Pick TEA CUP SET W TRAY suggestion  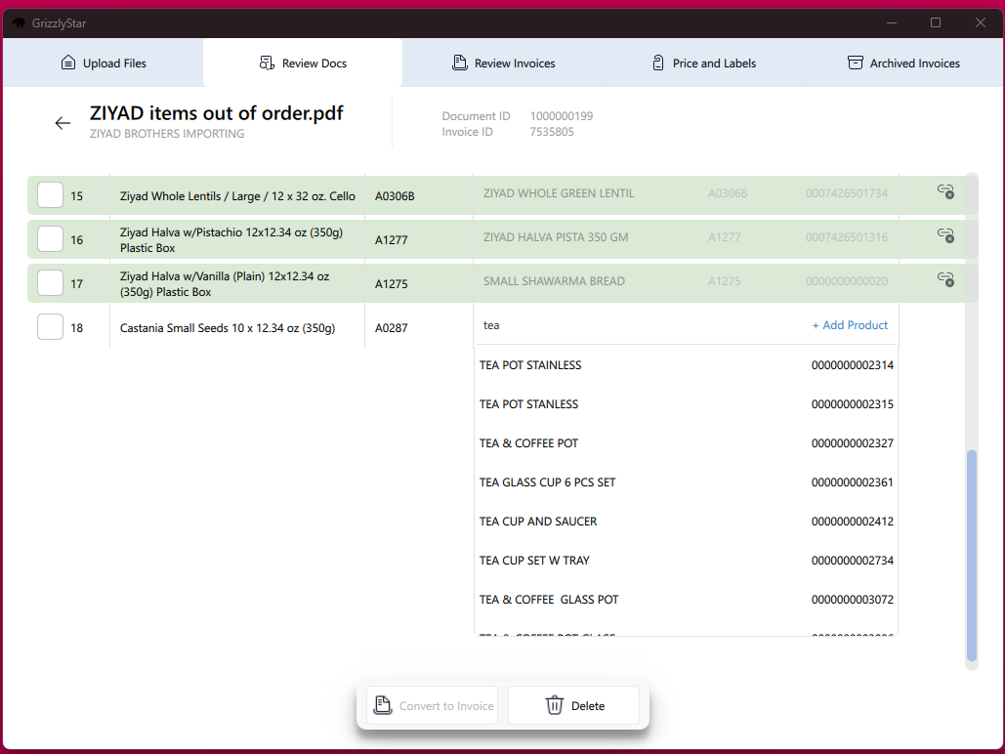click(x=686, y=561)
